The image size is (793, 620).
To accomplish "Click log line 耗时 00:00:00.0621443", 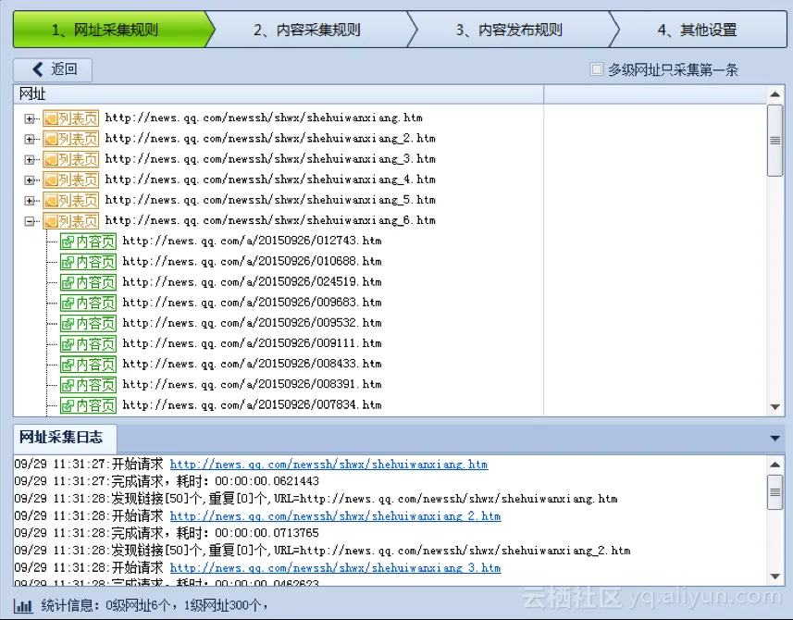I will 167,481.
